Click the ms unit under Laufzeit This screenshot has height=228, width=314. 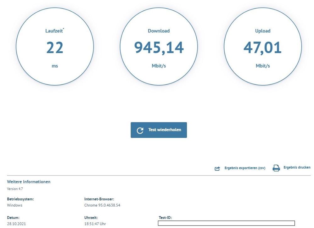click(x=55, y=66)
